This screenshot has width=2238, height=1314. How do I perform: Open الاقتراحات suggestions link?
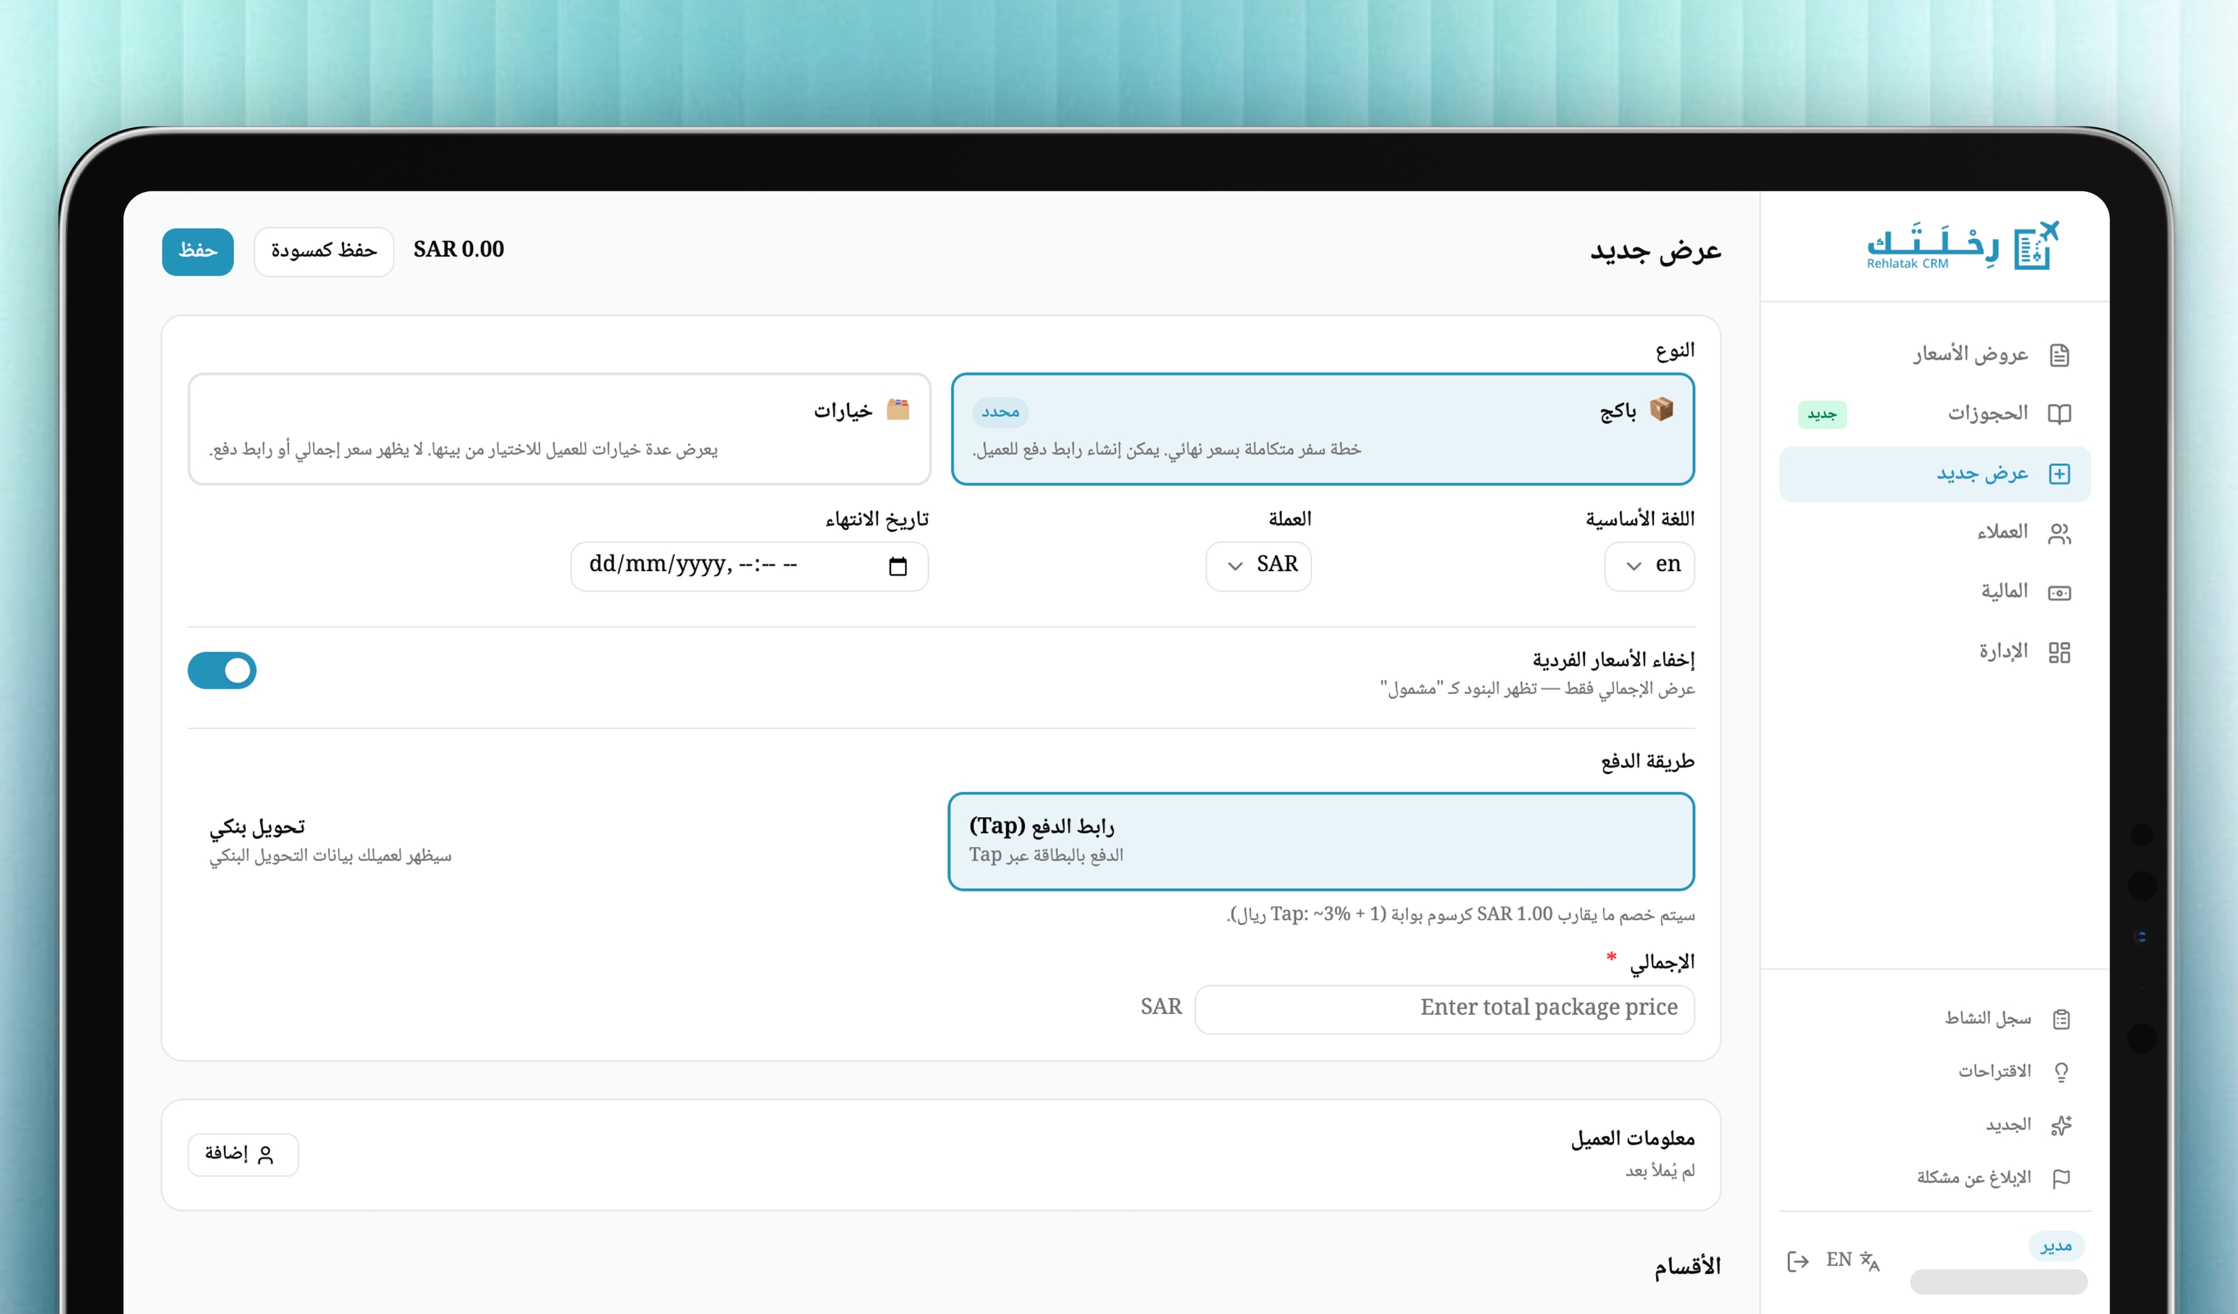tap(1935, 1072)
